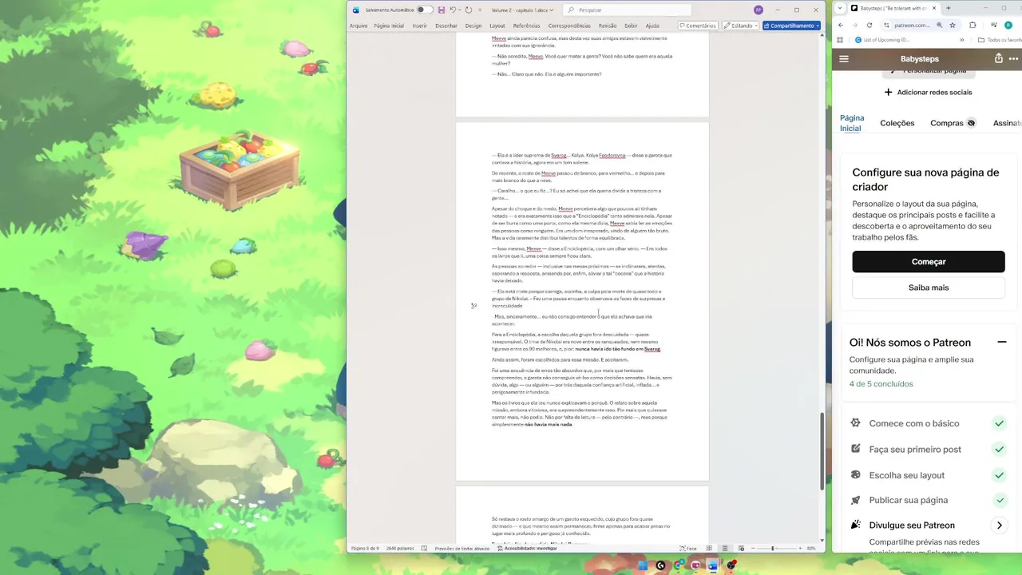Open the Editando mode dropdown
Image resolution: width=1022 pixels, height=575 pixels.
(739, 26)
